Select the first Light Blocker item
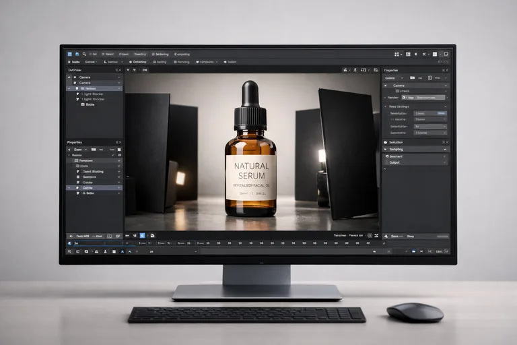The image size is (517, 345). pos(93,94)
